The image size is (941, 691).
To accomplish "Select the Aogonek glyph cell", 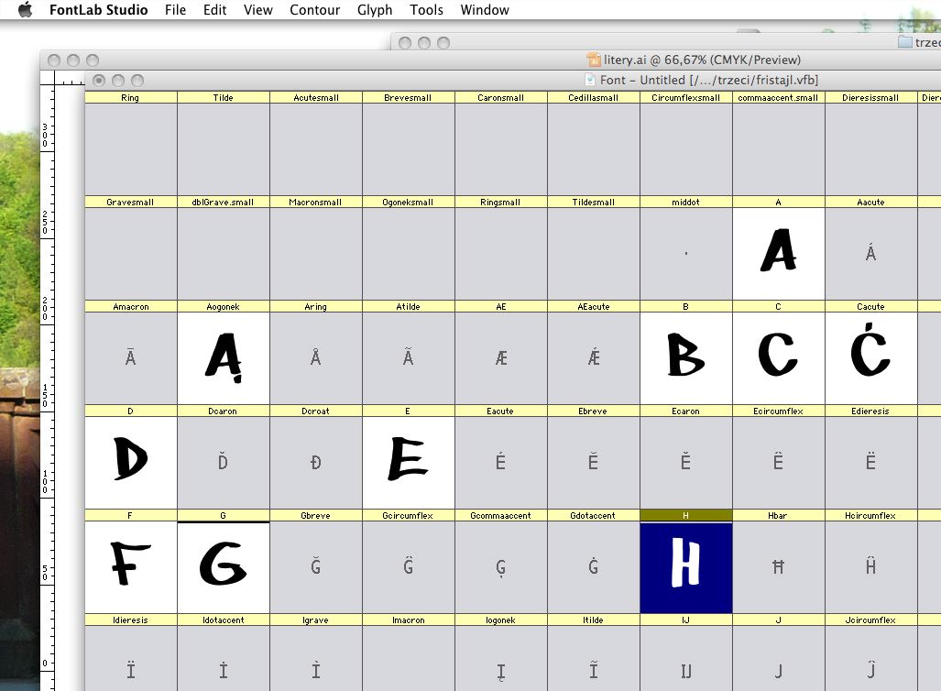I will tap(224, 358).
